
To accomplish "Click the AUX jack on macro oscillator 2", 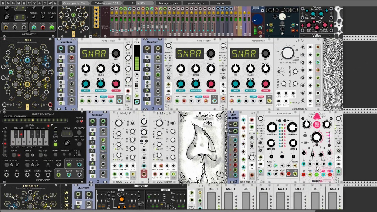I will click(295, 174).
